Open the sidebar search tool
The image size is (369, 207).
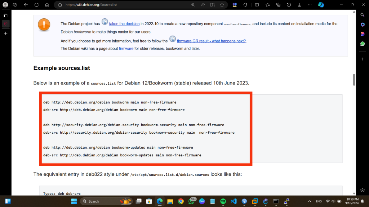click(363, 15)
